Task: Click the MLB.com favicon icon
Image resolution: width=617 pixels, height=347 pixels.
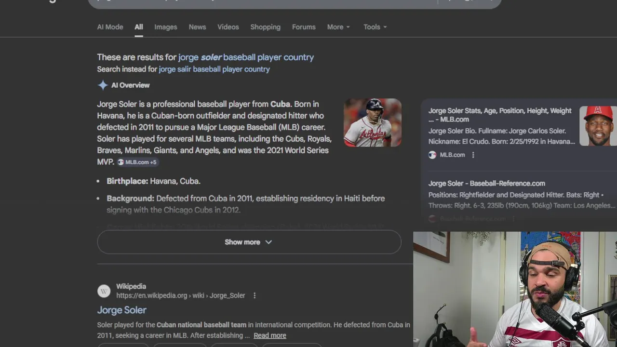Action: (x=432, y=155)
